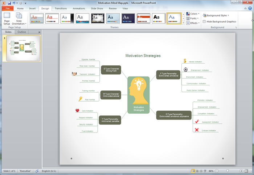Switch to Slide Sorter view in status bar
This screenshot has height=175, width=254.
[x=198, y=171]
